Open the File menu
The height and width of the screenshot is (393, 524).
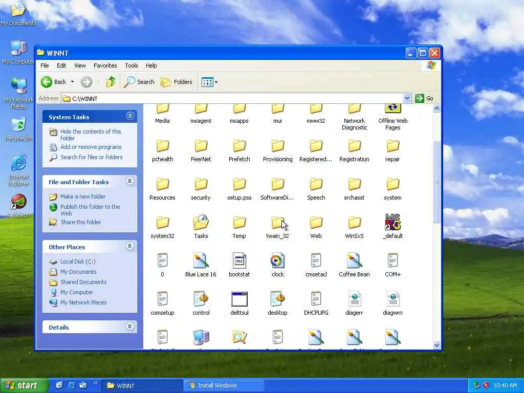coord(45,65)
